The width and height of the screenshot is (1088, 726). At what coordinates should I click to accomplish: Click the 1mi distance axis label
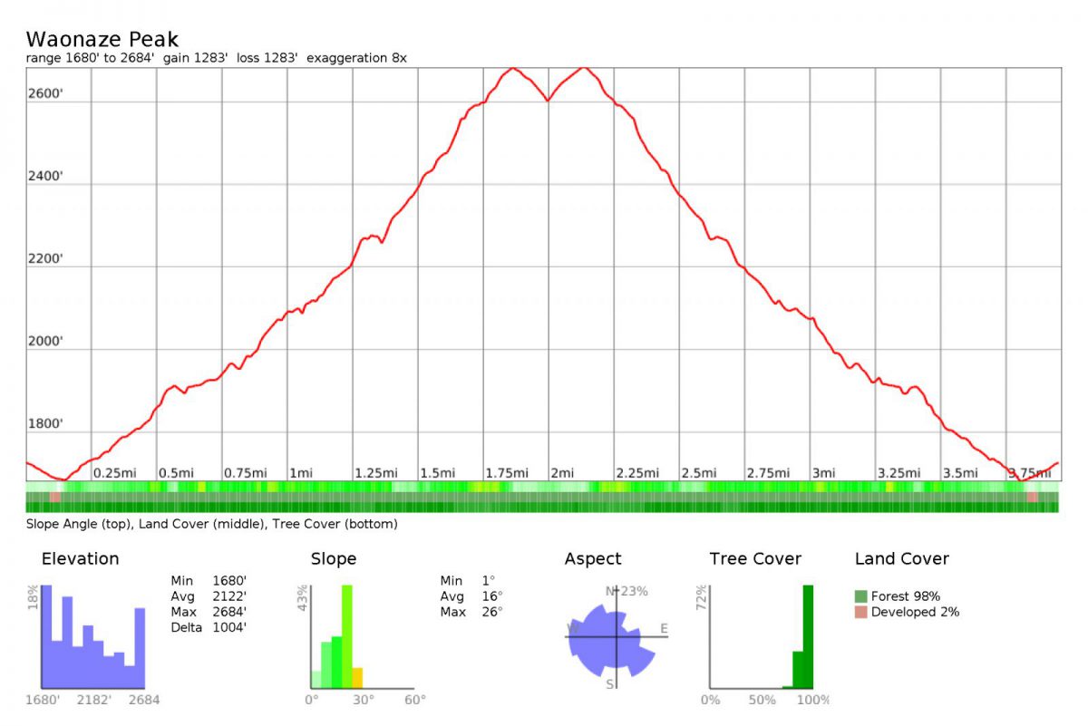(x=300, y=473)
